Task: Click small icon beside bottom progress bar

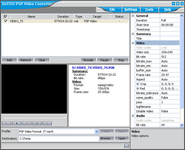Action: [126, 146]
